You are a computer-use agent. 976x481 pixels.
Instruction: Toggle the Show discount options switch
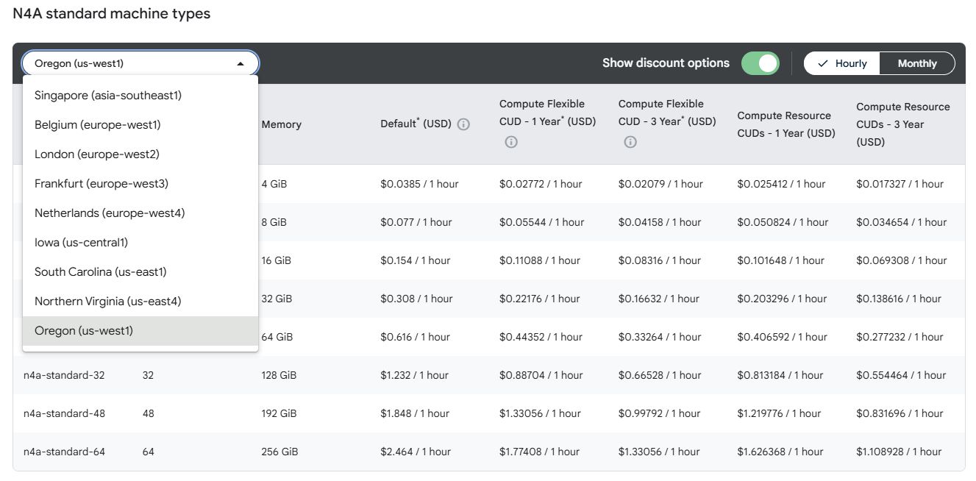(x=760, y=63)
